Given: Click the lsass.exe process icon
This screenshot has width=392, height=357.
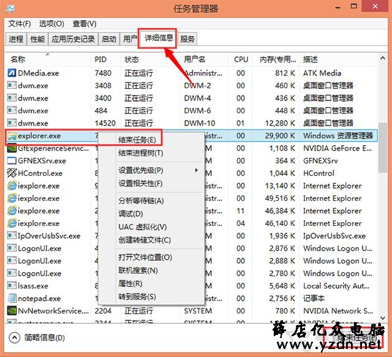Looking at the screenshot, I should [12, 285].
